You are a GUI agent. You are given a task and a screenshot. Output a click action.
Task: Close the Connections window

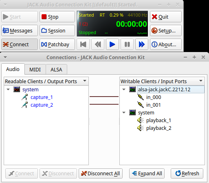point(203,57)
